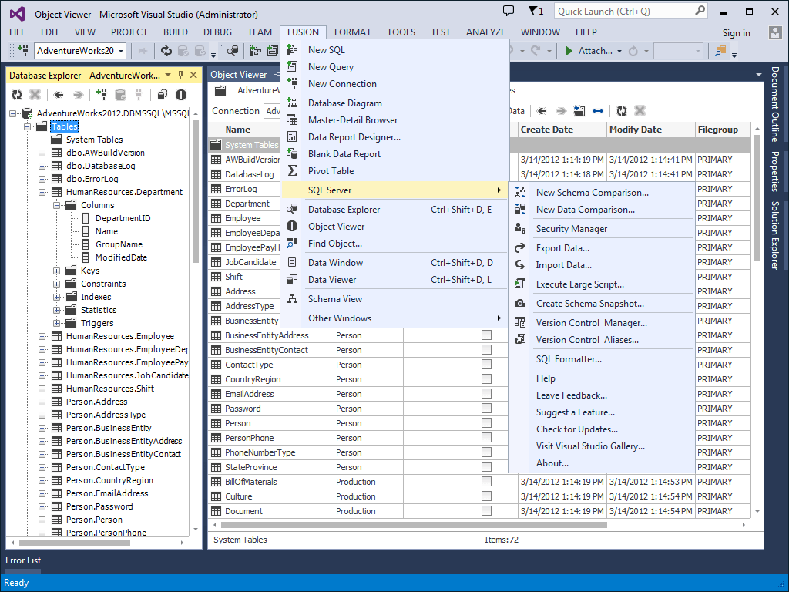Click the Master-Detail Browser icon
This screenshot has width=789, height=592.
click(292, 119)
